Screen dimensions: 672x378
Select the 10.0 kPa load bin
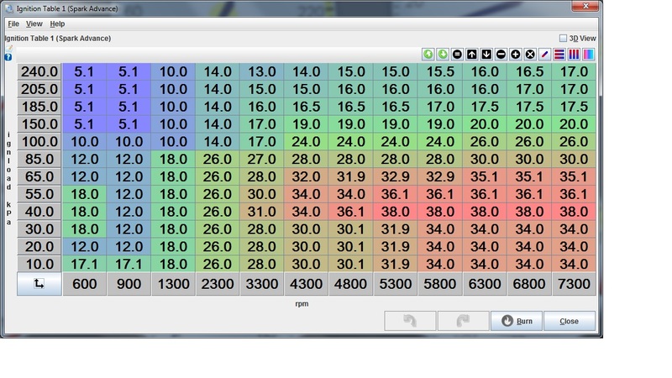point(39,264)
